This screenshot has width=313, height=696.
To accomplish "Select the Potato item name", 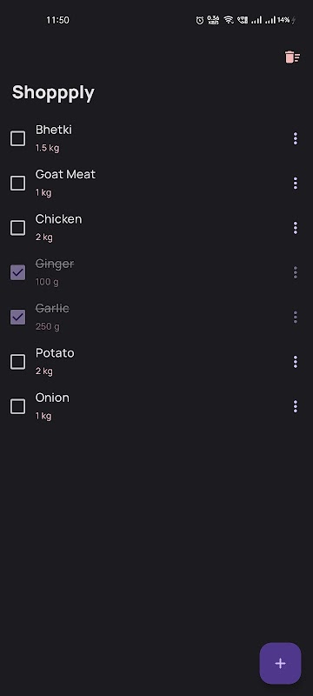I will point(55,353).
